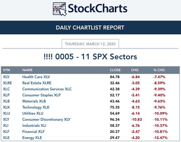Sort by the CLOSE column header
The height and width of the screenshot is (142, 181).
[x=115, y=70]
